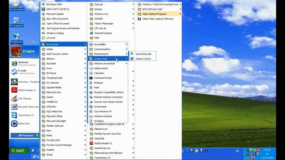Image resolution: width=285 pixels, height=160 pixels.
Task: Click the Synchronize icon
Action: (x=91, y=107)
